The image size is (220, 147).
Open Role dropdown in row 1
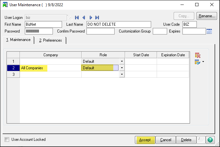122,61
